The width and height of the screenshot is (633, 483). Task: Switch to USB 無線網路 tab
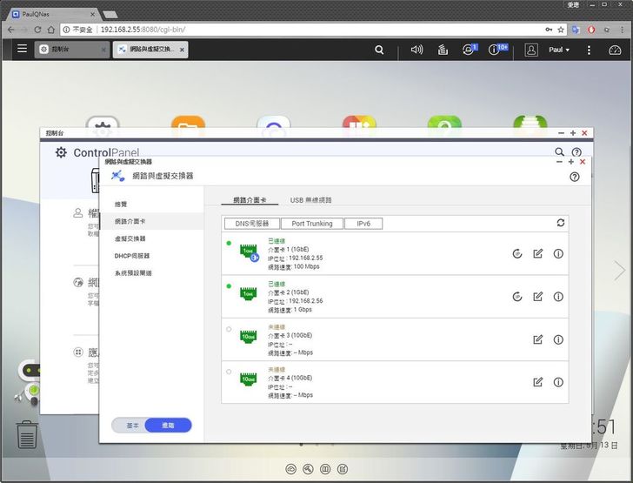click(310, 200)
